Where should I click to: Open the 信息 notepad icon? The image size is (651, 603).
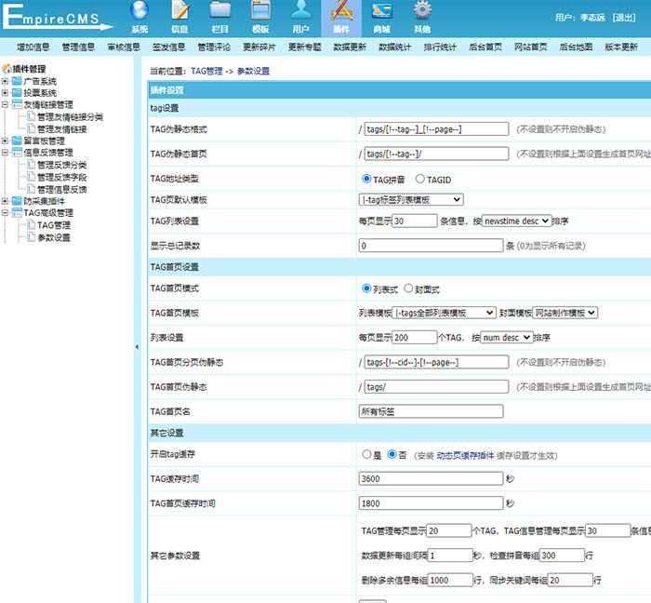[179, 10]
